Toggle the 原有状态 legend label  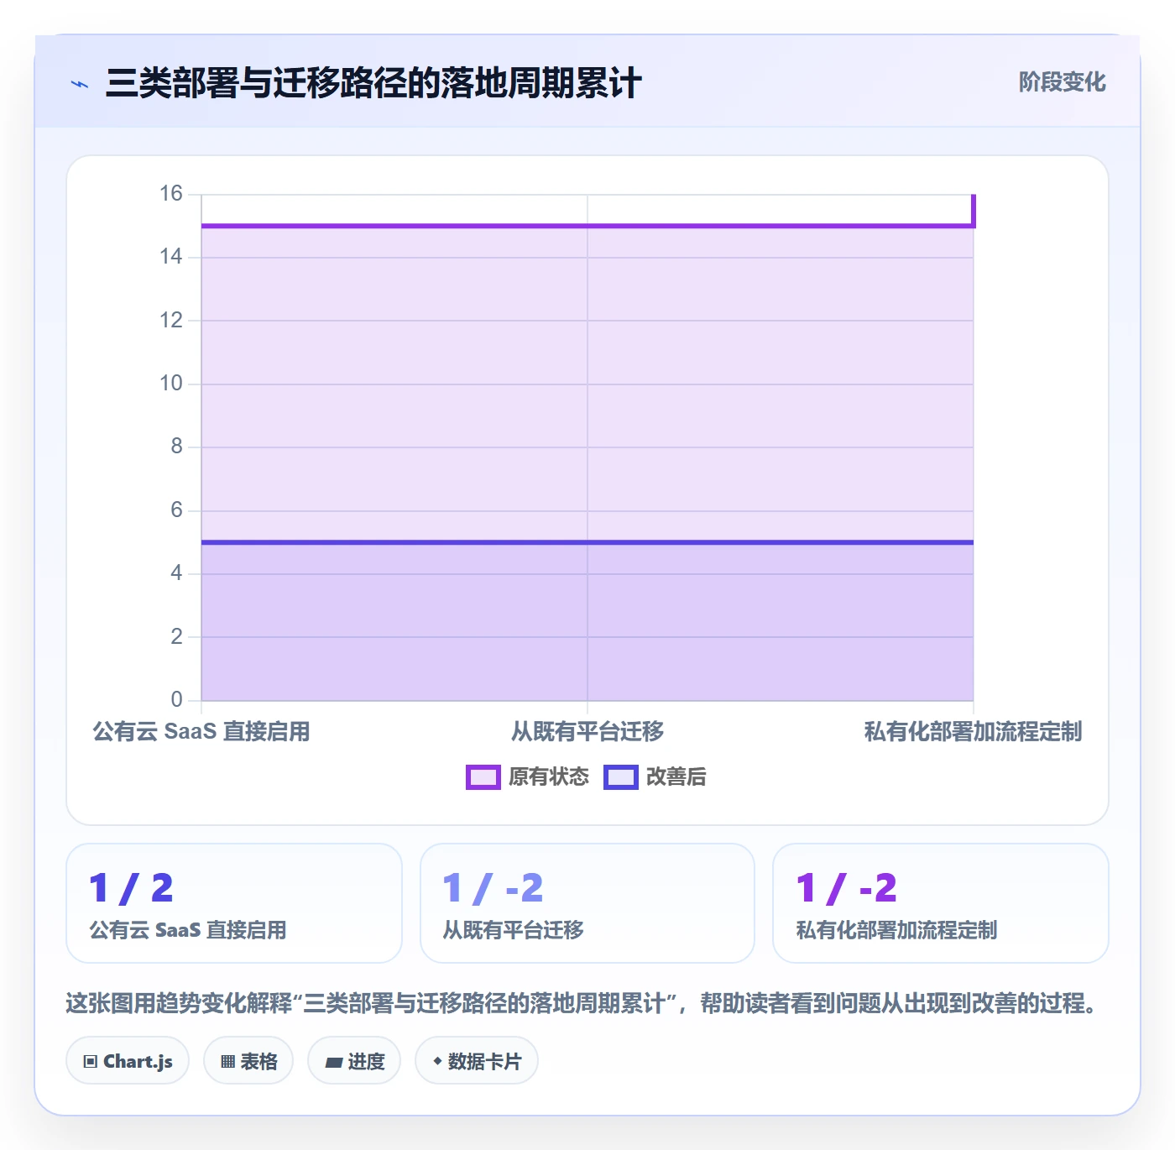tap(549, 777)
